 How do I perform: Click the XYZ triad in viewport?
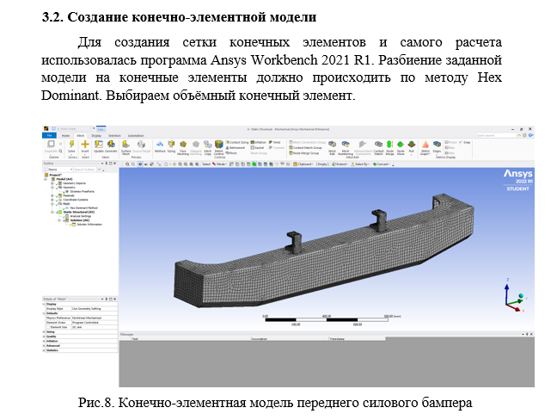click(x=515, y=296)
